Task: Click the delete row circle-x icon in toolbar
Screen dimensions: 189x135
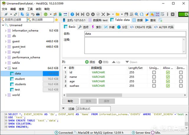Action: (93, 14)
